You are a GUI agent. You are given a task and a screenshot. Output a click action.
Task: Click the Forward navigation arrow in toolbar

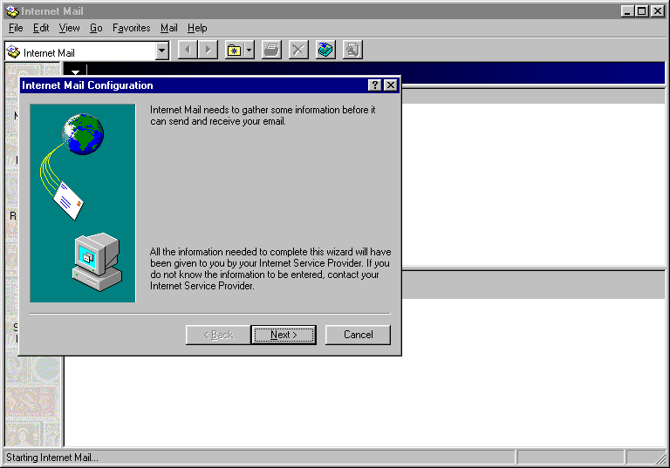tap(209, 51)
